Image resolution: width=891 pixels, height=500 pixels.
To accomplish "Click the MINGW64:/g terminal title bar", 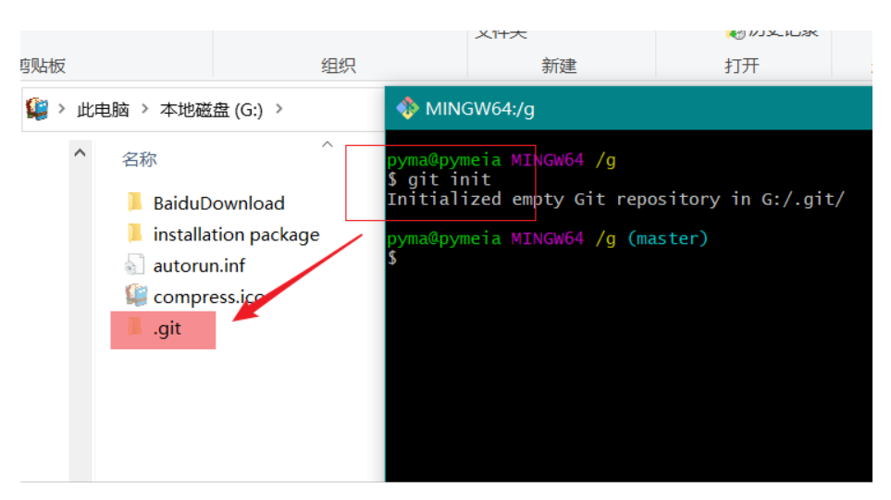I will 628,108.
